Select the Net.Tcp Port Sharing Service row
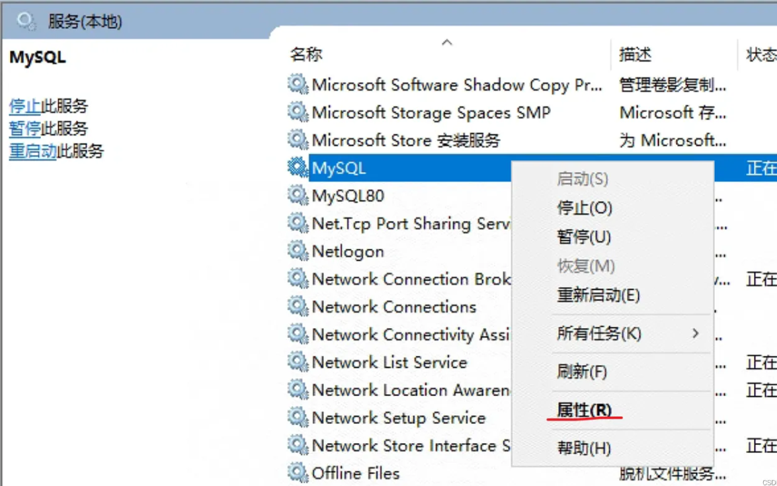 pyautogui.click(x=411, y=223)
